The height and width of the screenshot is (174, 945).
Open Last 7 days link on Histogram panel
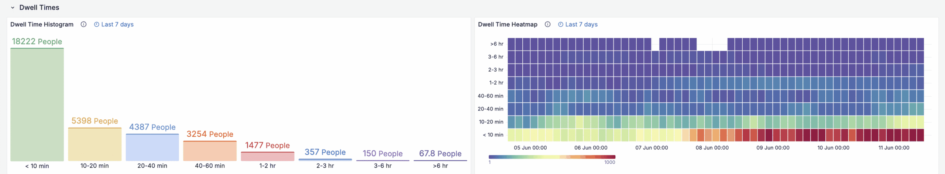click(x=114, y=24)
